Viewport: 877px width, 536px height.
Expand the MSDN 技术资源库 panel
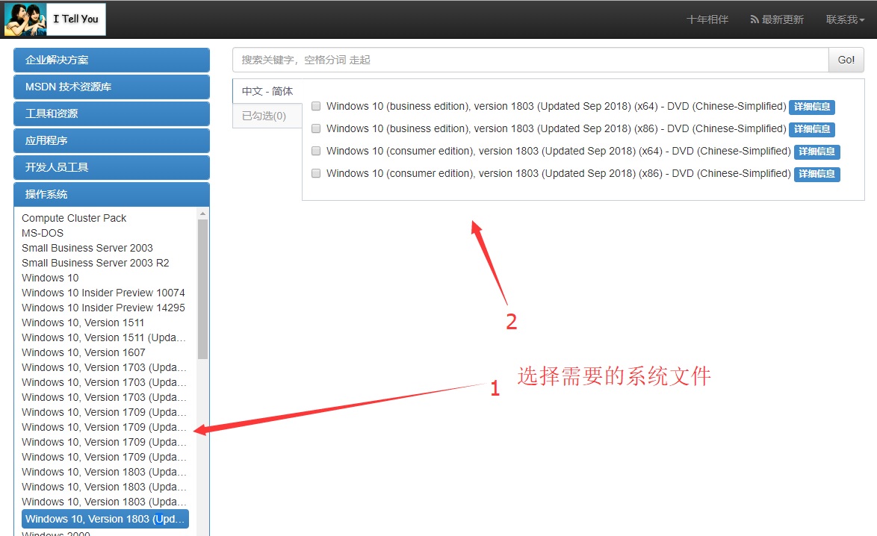point(111,87)
